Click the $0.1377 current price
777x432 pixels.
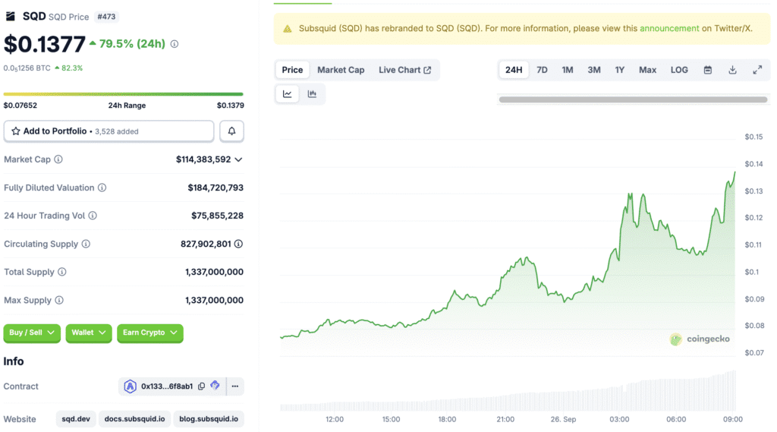45,44
